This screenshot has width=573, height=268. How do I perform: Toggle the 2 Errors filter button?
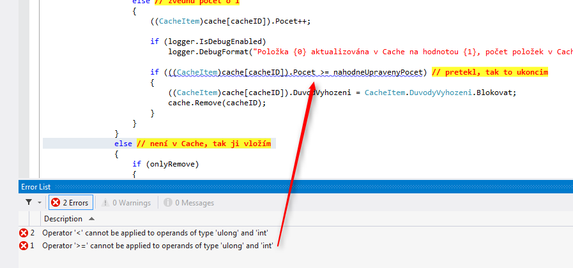coord(71,202)
